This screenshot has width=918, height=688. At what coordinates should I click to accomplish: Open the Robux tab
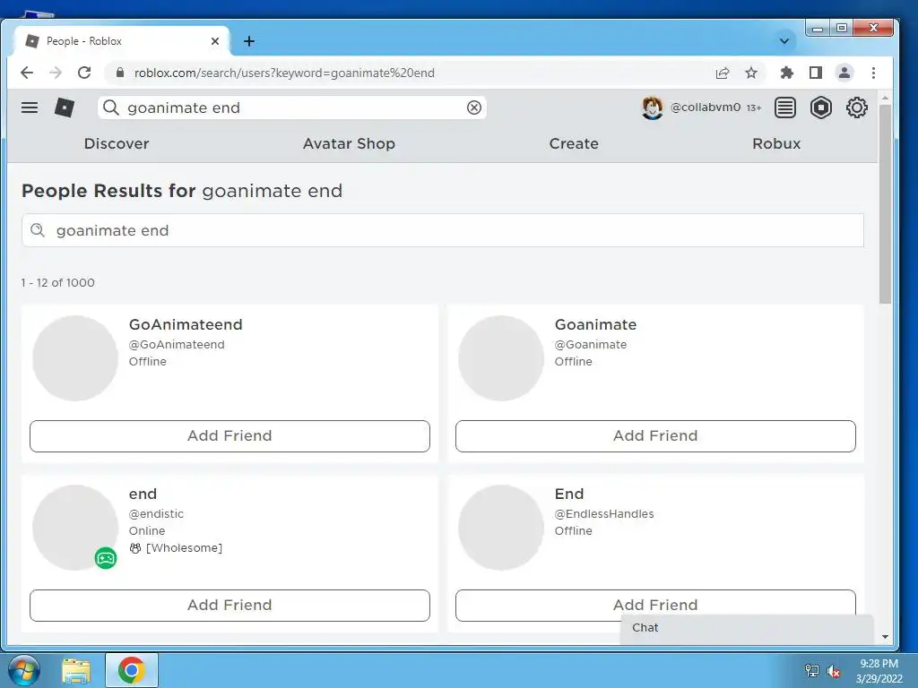click(x=776, y=144)
